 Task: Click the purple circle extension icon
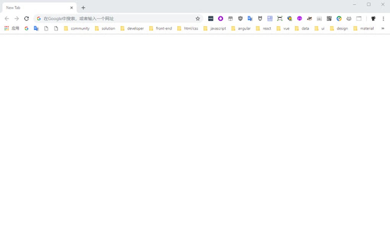(x=220, y=18)
